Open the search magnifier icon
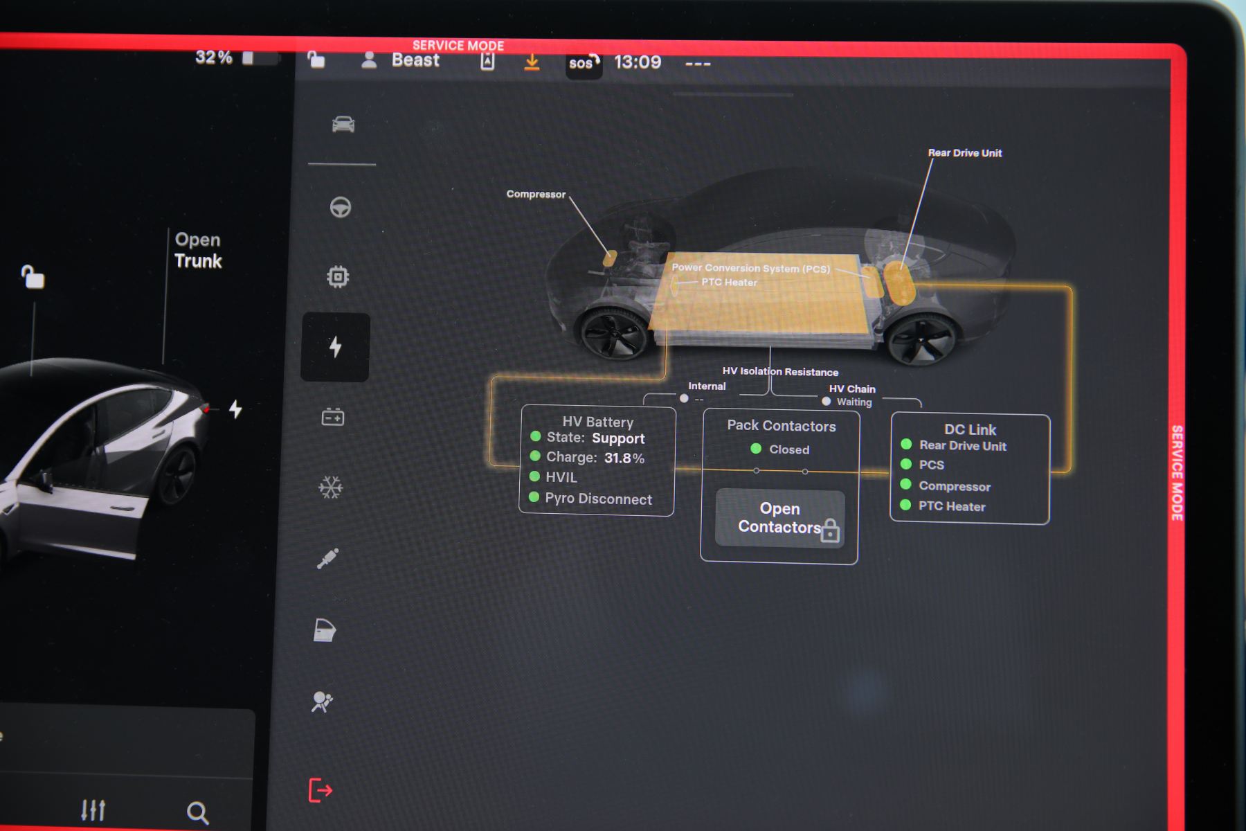Screen dimensions: 1246x831 pyautogui.click(x=197, y=812)
